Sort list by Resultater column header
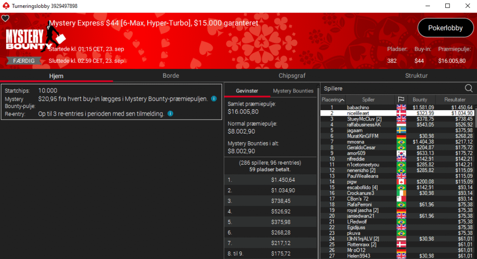The height and width of the screenshot is (259, 477). click(x=455, y=100)
